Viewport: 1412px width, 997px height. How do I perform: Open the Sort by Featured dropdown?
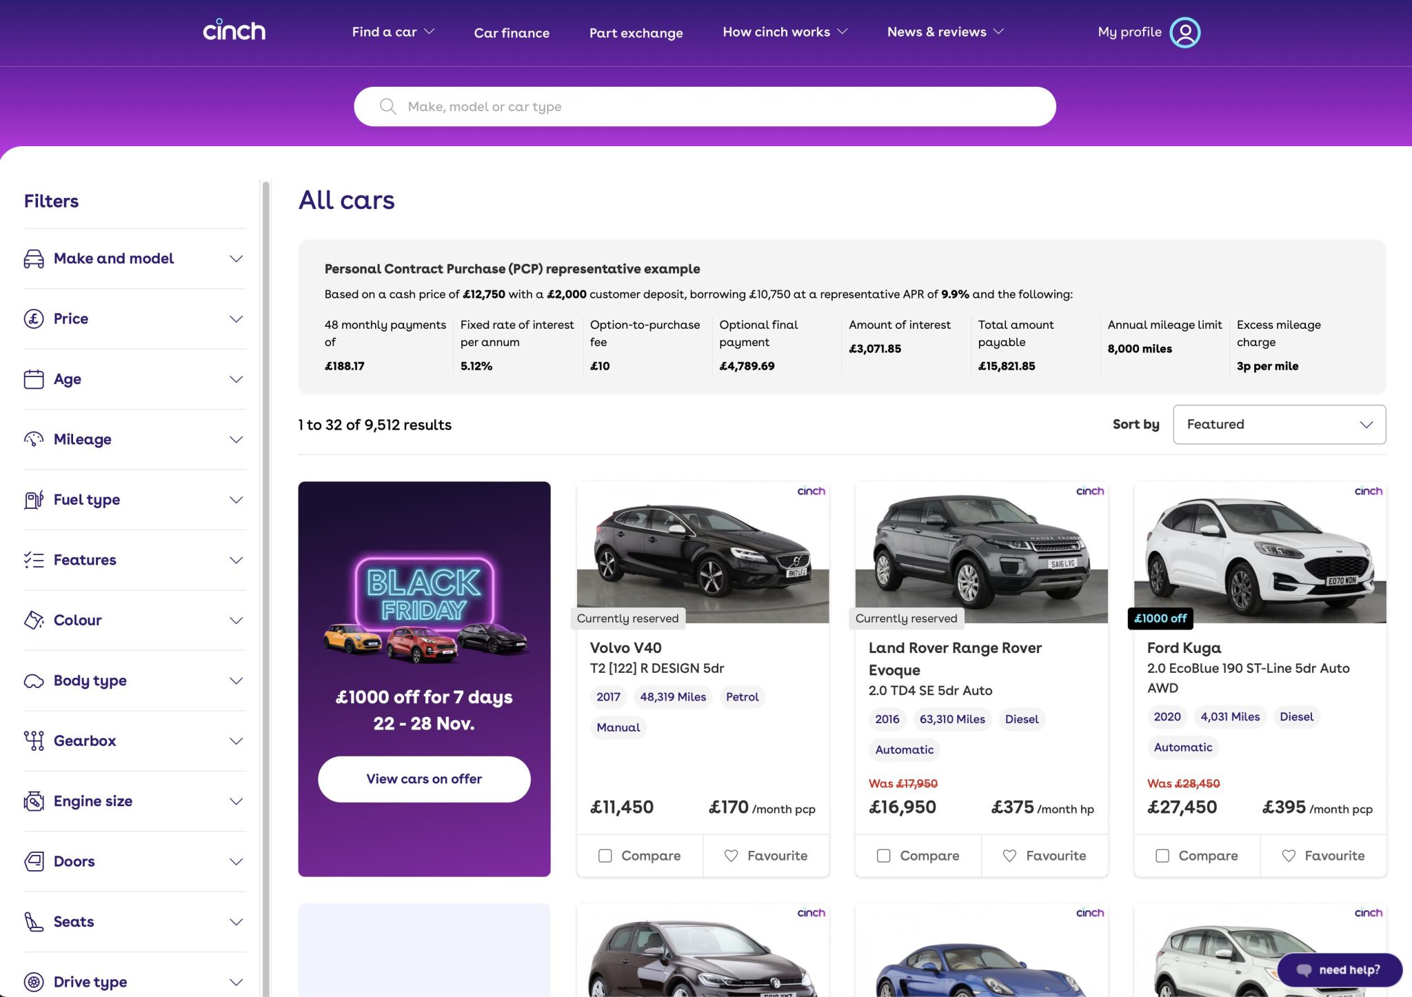click(1279, 424)
